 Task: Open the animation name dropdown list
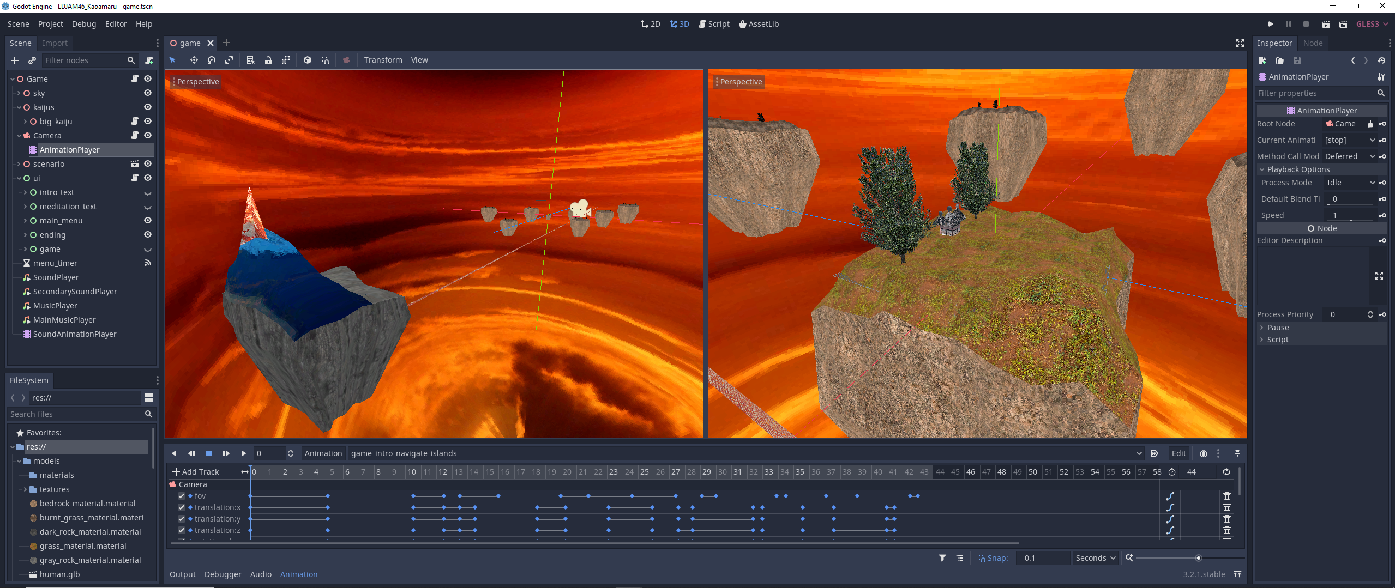[x=1019, y=453]
